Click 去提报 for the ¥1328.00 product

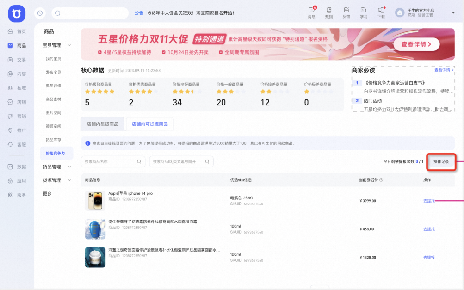tap(429, 258)
